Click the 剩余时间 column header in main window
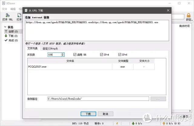Viewport: 194px width, 126px height. coord(184,26)
